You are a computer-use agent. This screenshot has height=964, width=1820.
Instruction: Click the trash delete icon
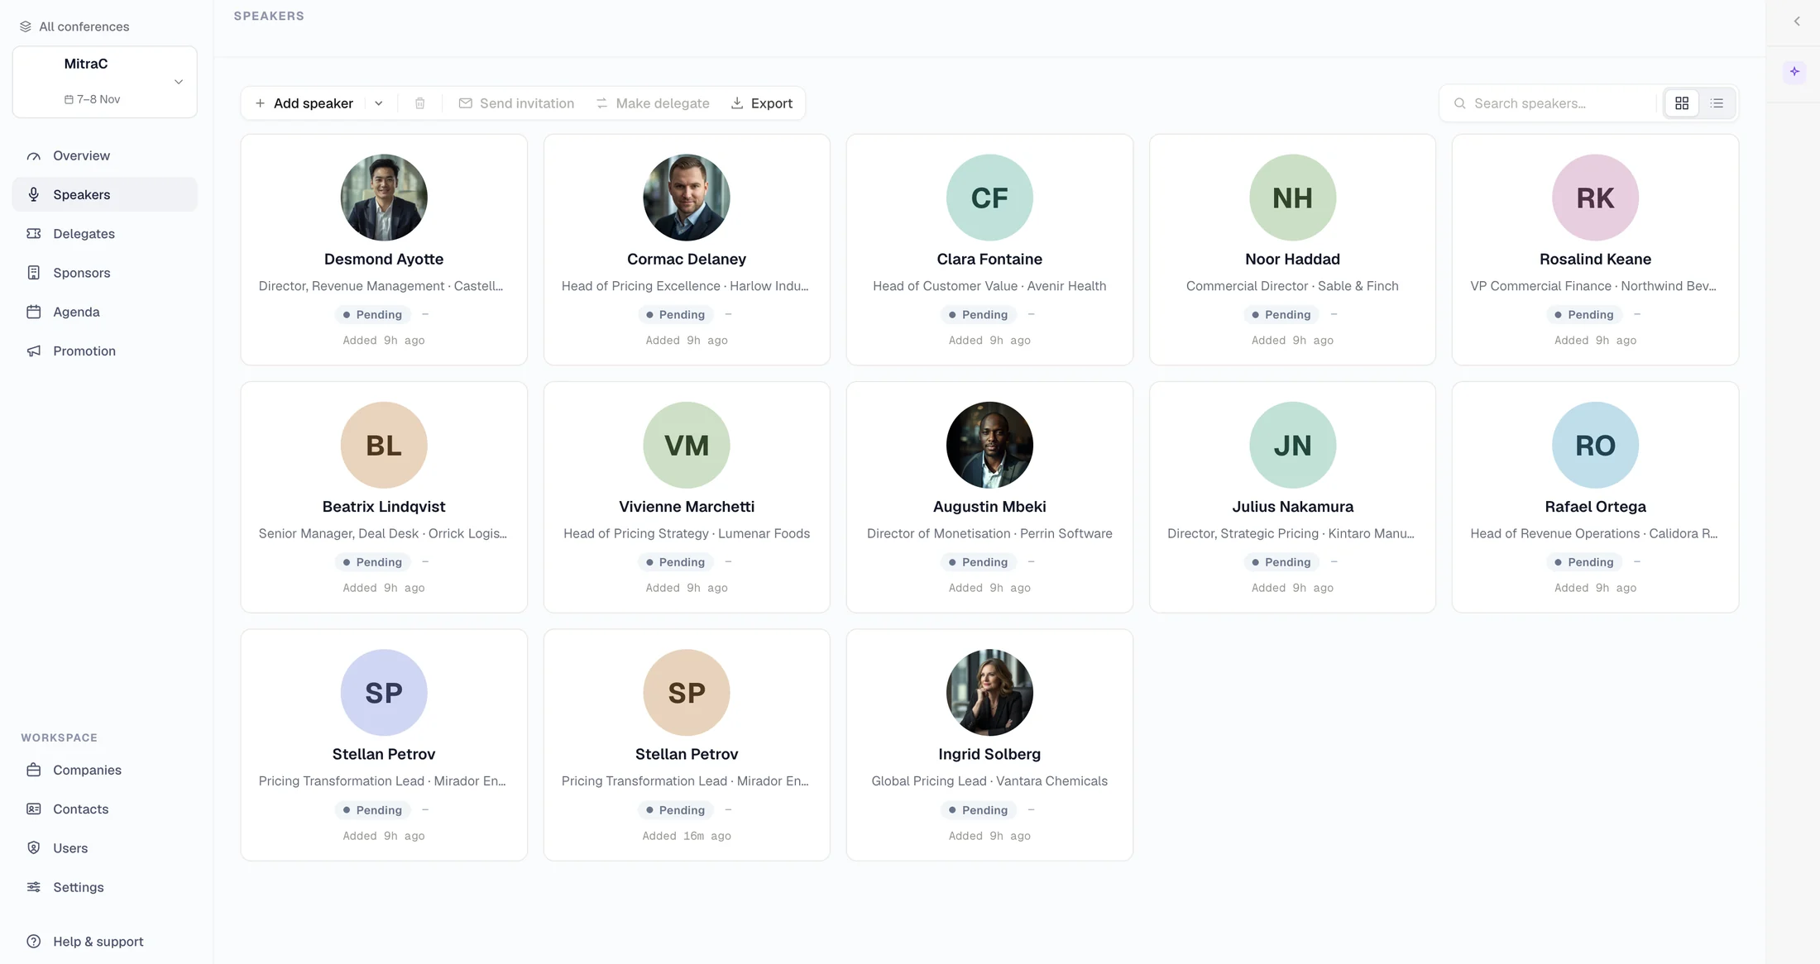pos(420,103)
